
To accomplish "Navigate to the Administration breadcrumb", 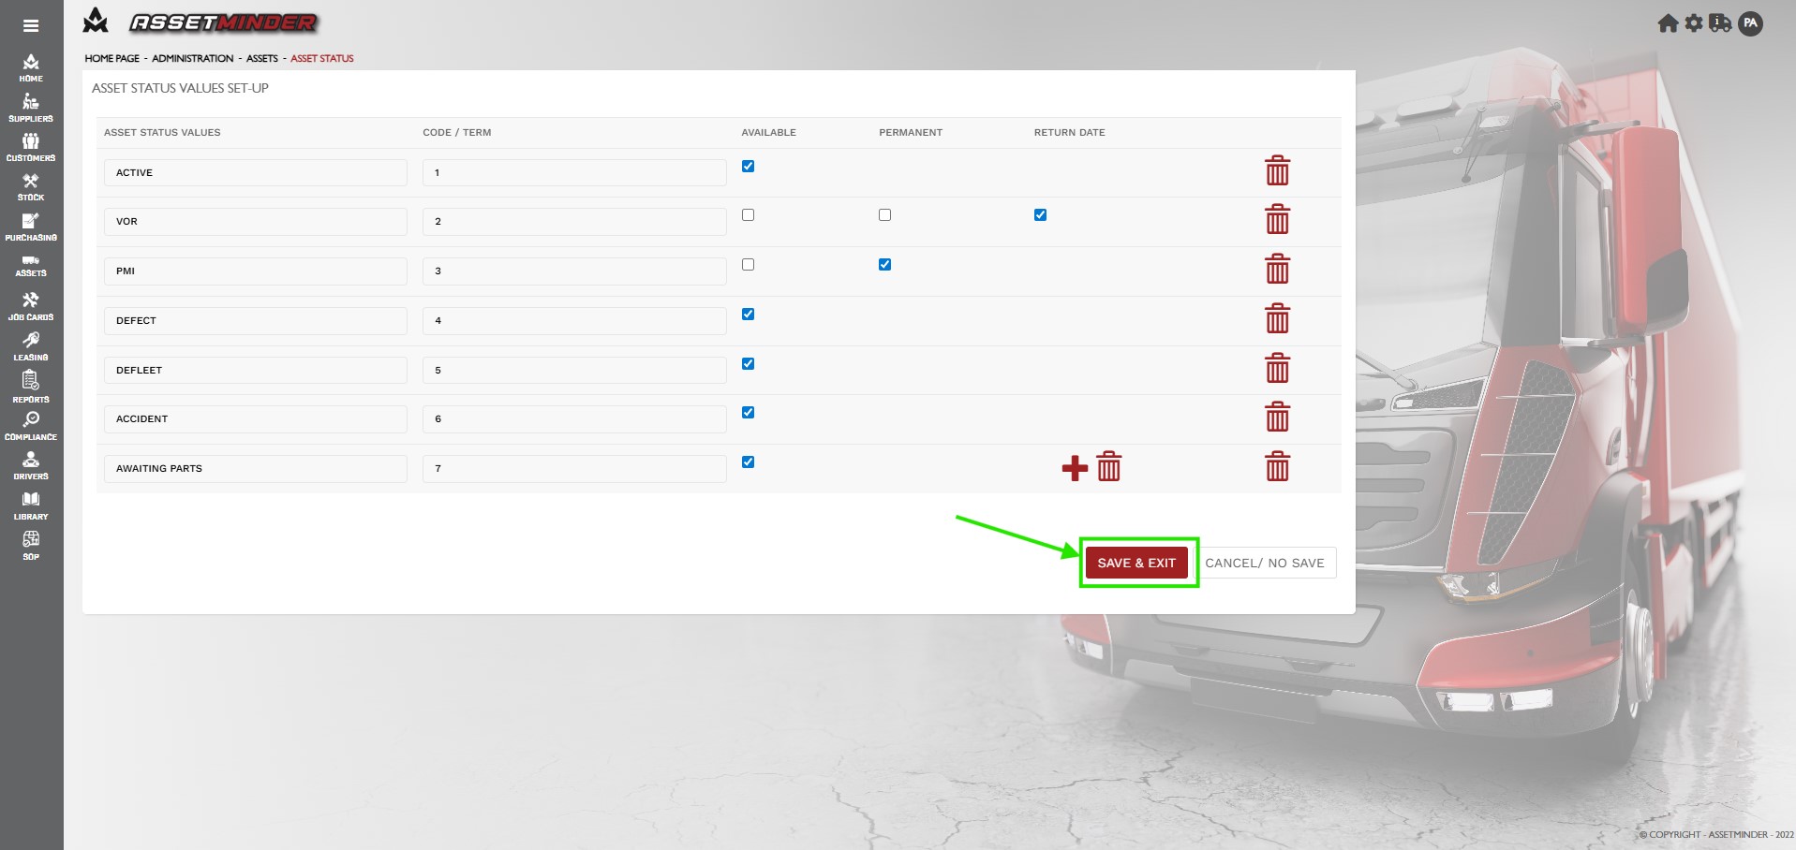I will coord(192,58).
